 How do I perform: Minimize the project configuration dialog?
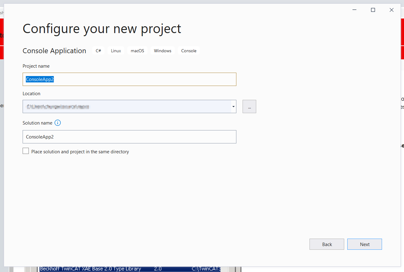pos(354,10)
